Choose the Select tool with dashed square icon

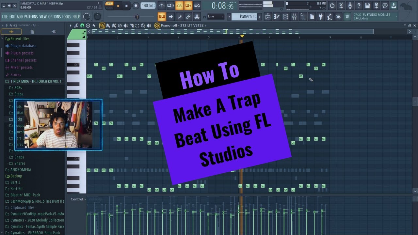pos(137,25)
